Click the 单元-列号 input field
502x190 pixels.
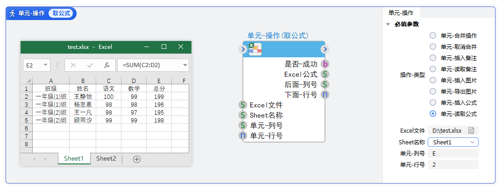(453, 153)
